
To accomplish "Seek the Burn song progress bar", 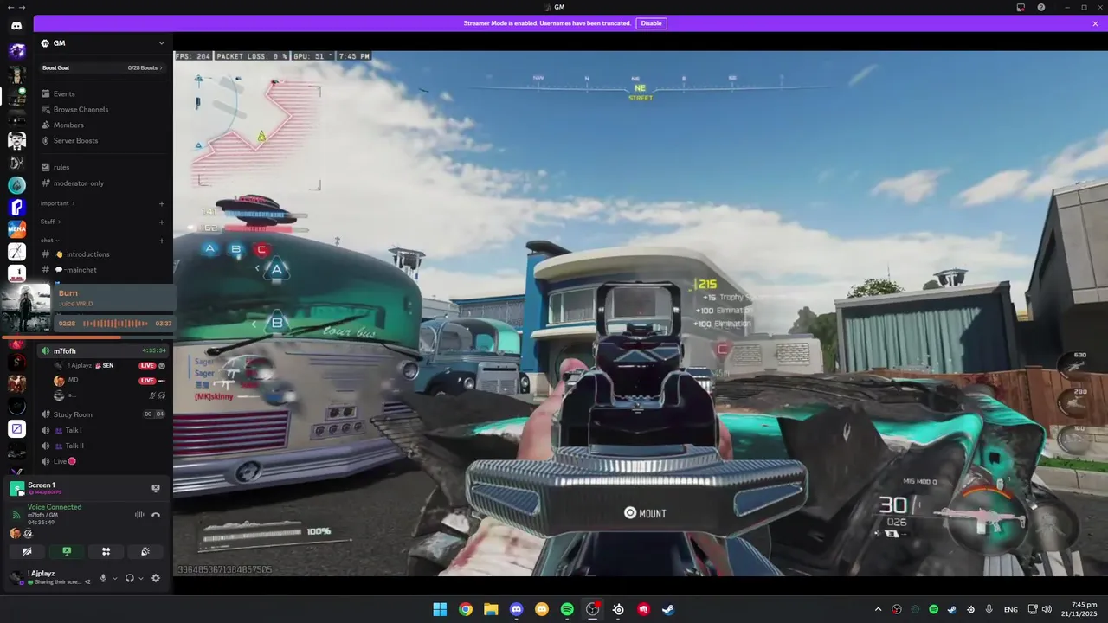I will (x=87, y=337).
